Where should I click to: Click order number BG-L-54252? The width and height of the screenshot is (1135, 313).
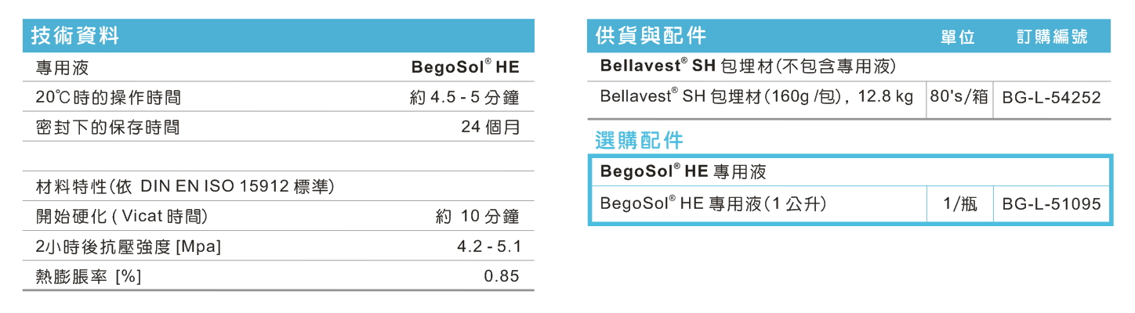tap(1052, 98)
